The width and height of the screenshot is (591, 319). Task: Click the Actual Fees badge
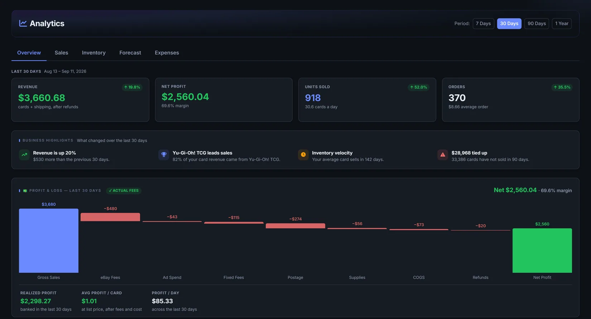coord(124,191)
